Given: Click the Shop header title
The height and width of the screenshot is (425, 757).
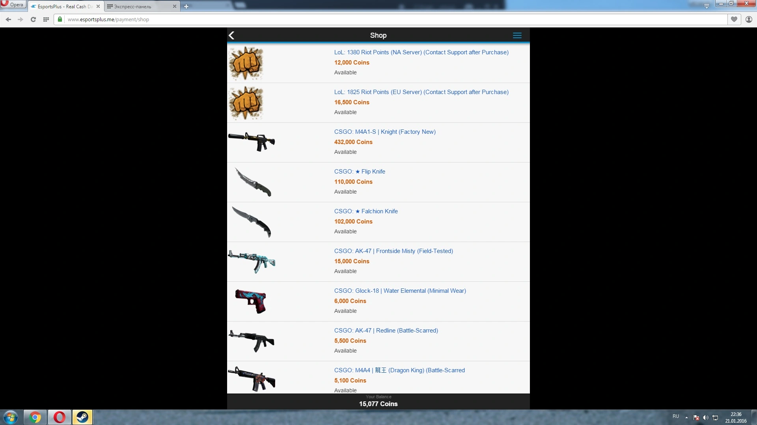Looking at the screenshot, I should point(378,35).
